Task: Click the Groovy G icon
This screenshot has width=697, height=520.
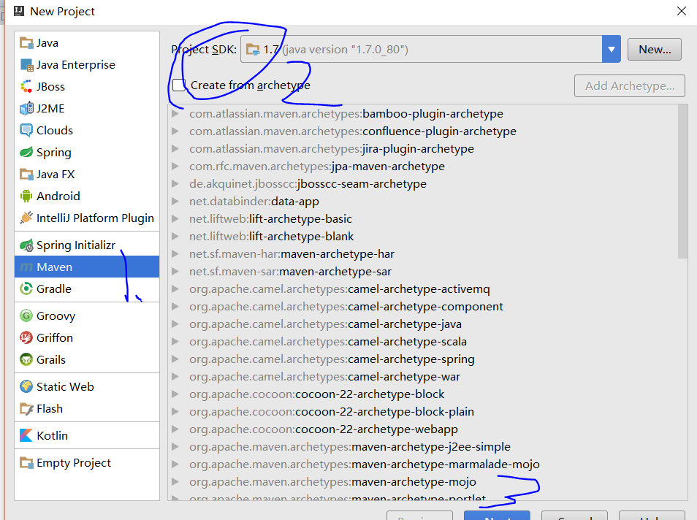Action: [27, 316]
